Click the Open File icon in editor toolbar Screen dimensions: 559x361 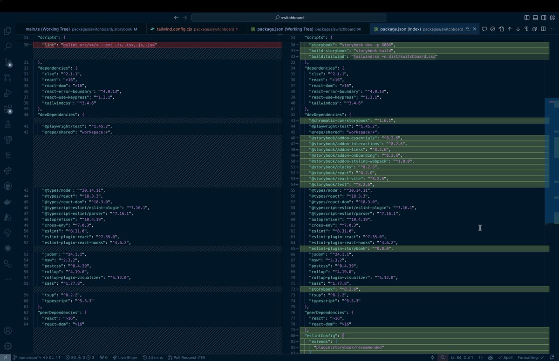click(501, 29)
